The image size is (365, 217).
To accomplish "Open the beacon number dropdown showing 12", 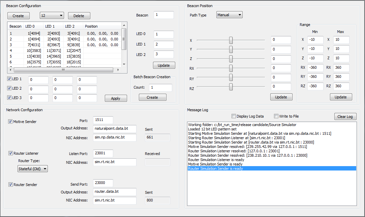I will pos(52,15).
